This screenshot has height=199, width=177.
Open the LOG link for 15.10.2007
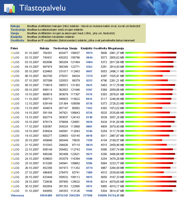click(x=16, y=117)
